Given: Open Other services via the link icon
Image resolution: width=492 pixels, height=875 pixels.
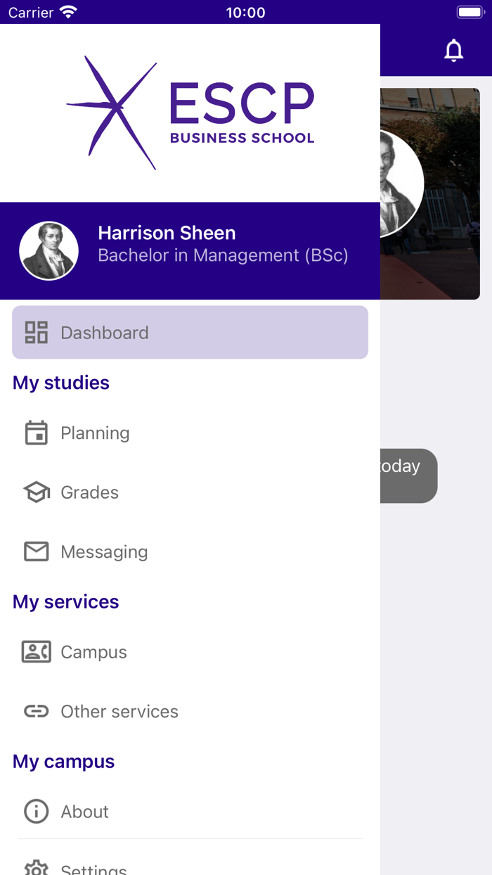Looking at the screenshot, I should tap(36, 711).
